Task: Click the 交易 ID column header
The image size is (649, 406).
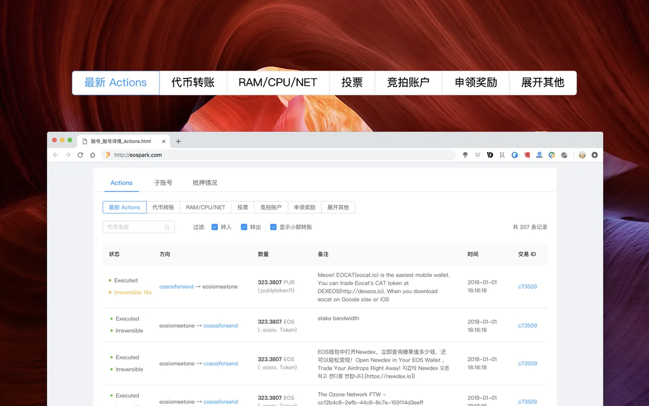Action: click(x=527, y=254)
